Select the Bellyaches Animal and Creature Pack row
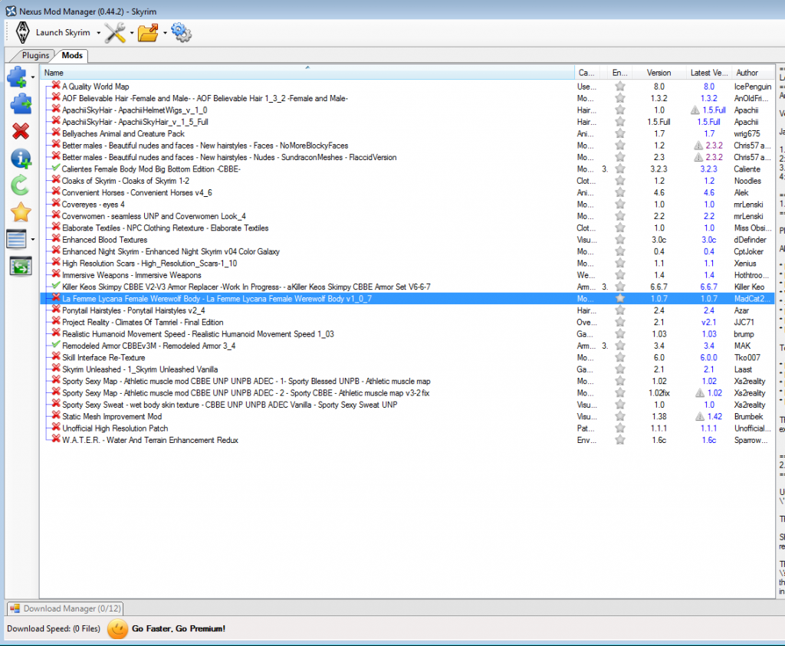Image resolution: width=785 pixels, height=646 pixels. pyautogui.click(x=407, y=133)
